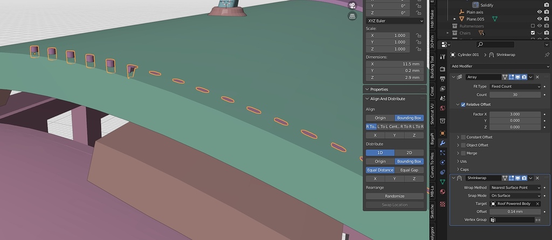Open the View Layer properties tab
Viewport: 552px width, 240px height.
443,89
